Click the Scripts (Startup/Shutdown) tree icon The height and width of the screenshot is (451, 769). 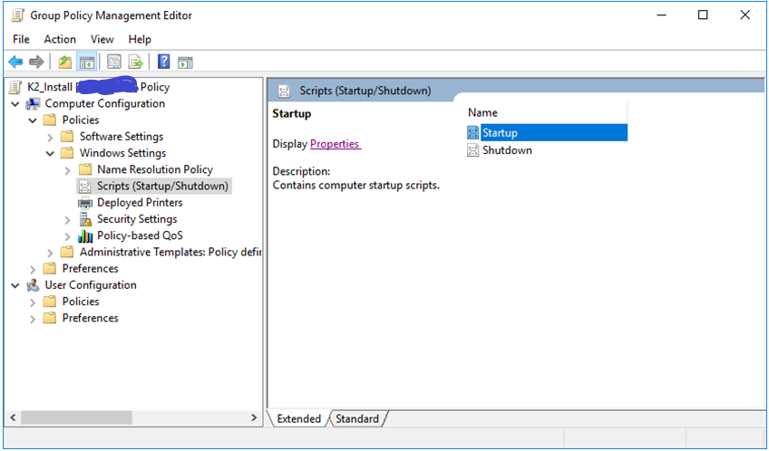click(85, 186)
